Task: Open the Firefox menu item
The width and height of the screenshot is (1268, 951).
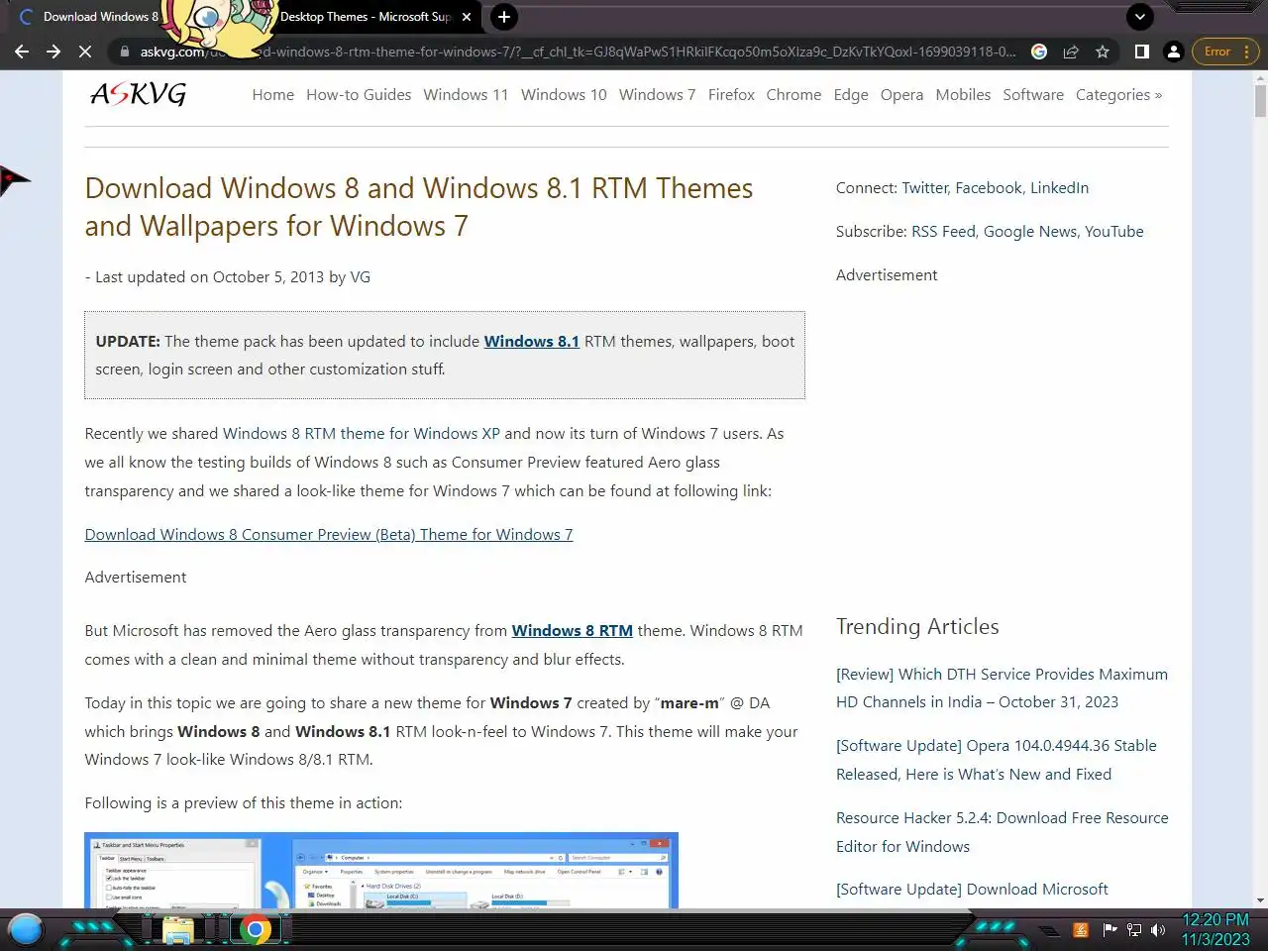Action: [731, 95]
